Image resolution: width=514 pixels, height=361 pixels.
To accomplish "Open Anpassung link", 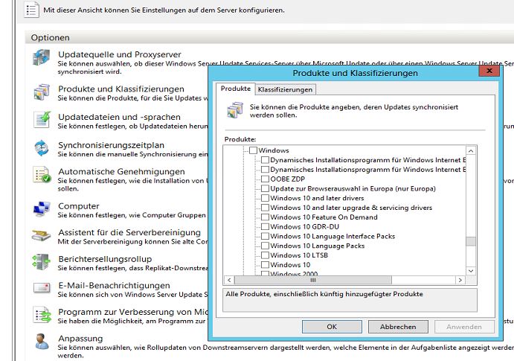I will pyautogui.click(x=80, y=339).
